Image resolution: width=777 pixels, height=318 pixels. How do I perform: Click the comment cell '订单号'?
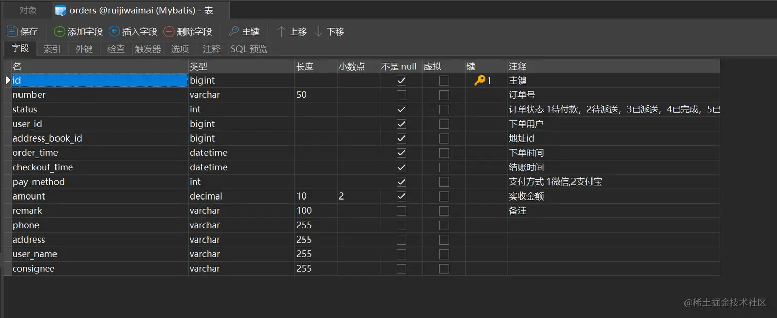coord(614,95)
